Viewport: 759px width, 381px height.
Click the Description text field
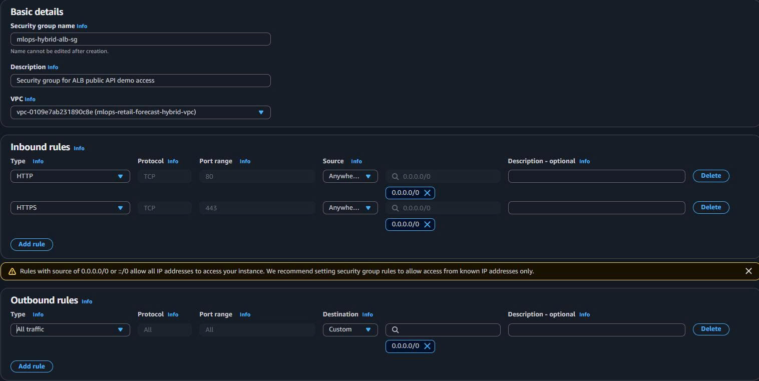140,81
